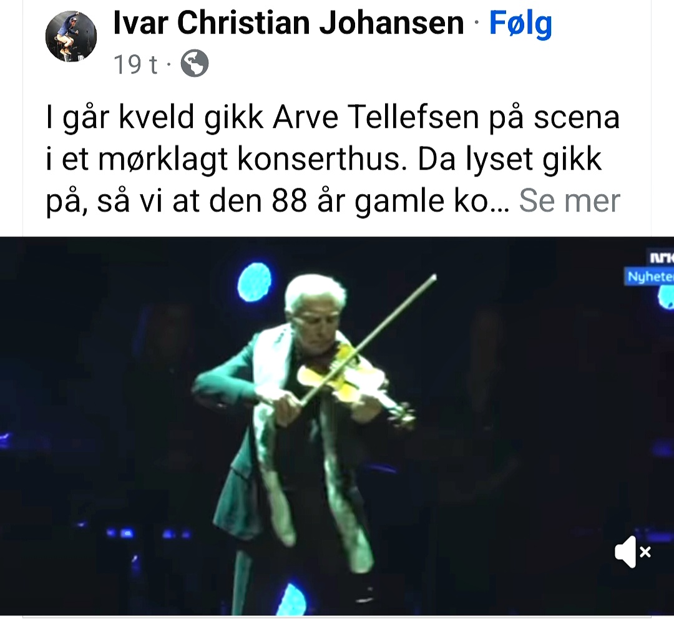Click the author name Ivar Christian Johansen
This screenshot has width=674, height=619.
288,23
